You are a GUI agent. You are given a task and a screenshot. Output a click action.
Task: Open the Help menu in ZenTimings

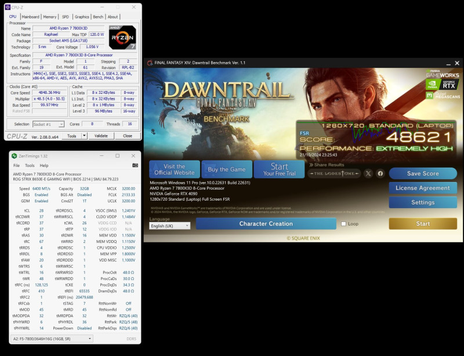(x=44, y=165)
